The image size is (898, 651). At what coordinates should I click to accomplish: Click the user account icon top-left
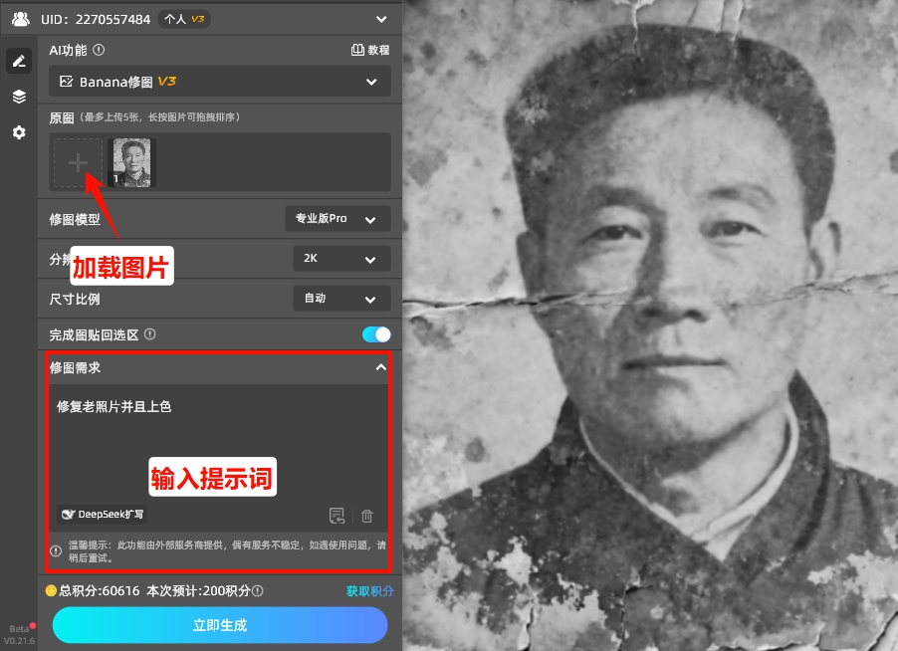point(20,18)
